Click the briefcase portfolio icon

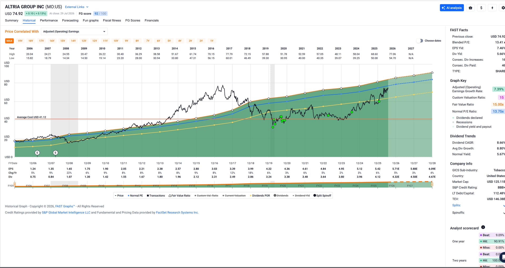(x=470, y=8)
